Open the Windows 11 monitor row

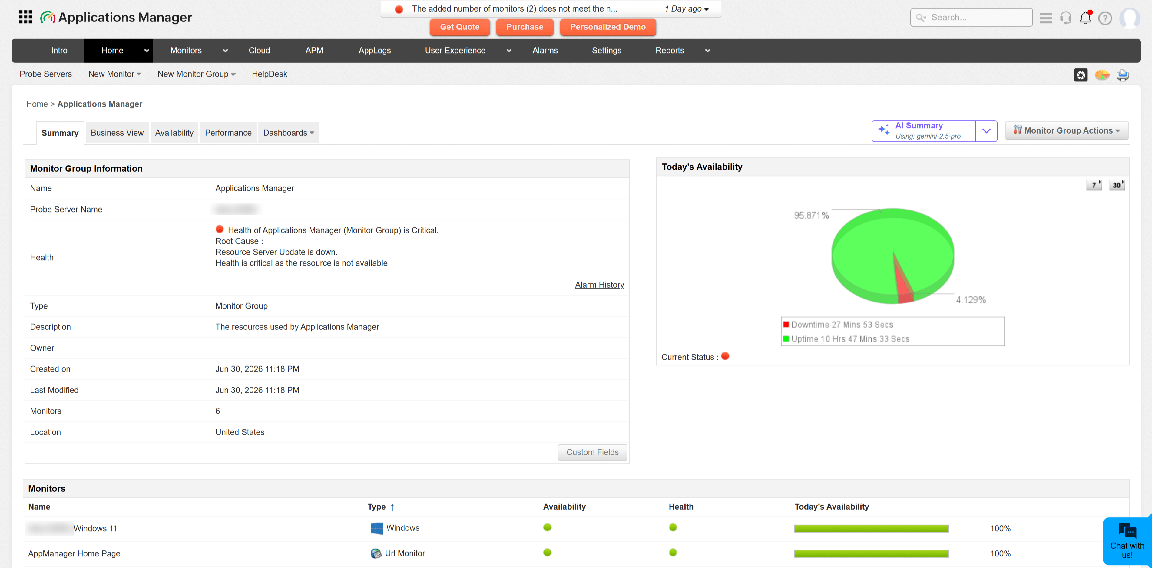click(x=576, y=529)
